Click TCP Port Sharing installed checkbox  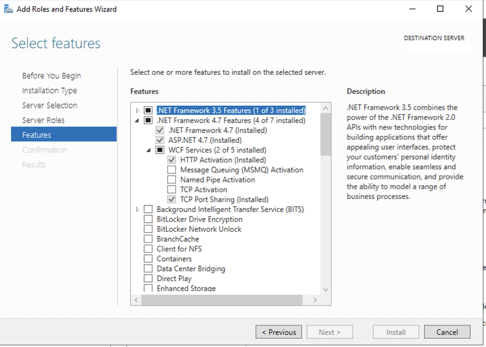coord(172,199)
